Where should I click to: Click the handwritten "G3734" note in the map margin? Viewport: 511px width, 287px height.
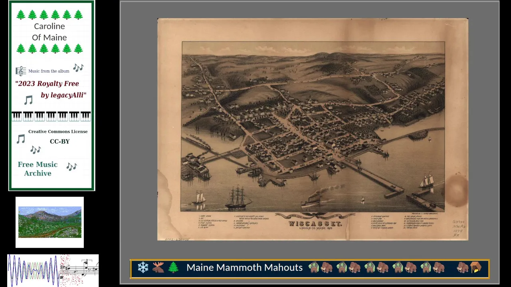(x=459, y=222)
